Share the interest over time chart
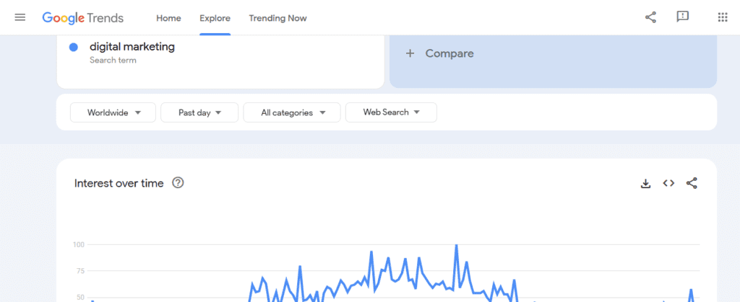Viewport: 740px width, 302px height. (692, 183)
